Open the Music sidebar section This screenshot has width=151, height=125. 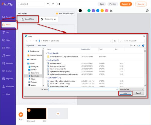pyautogui.click(x=6, y=55)
